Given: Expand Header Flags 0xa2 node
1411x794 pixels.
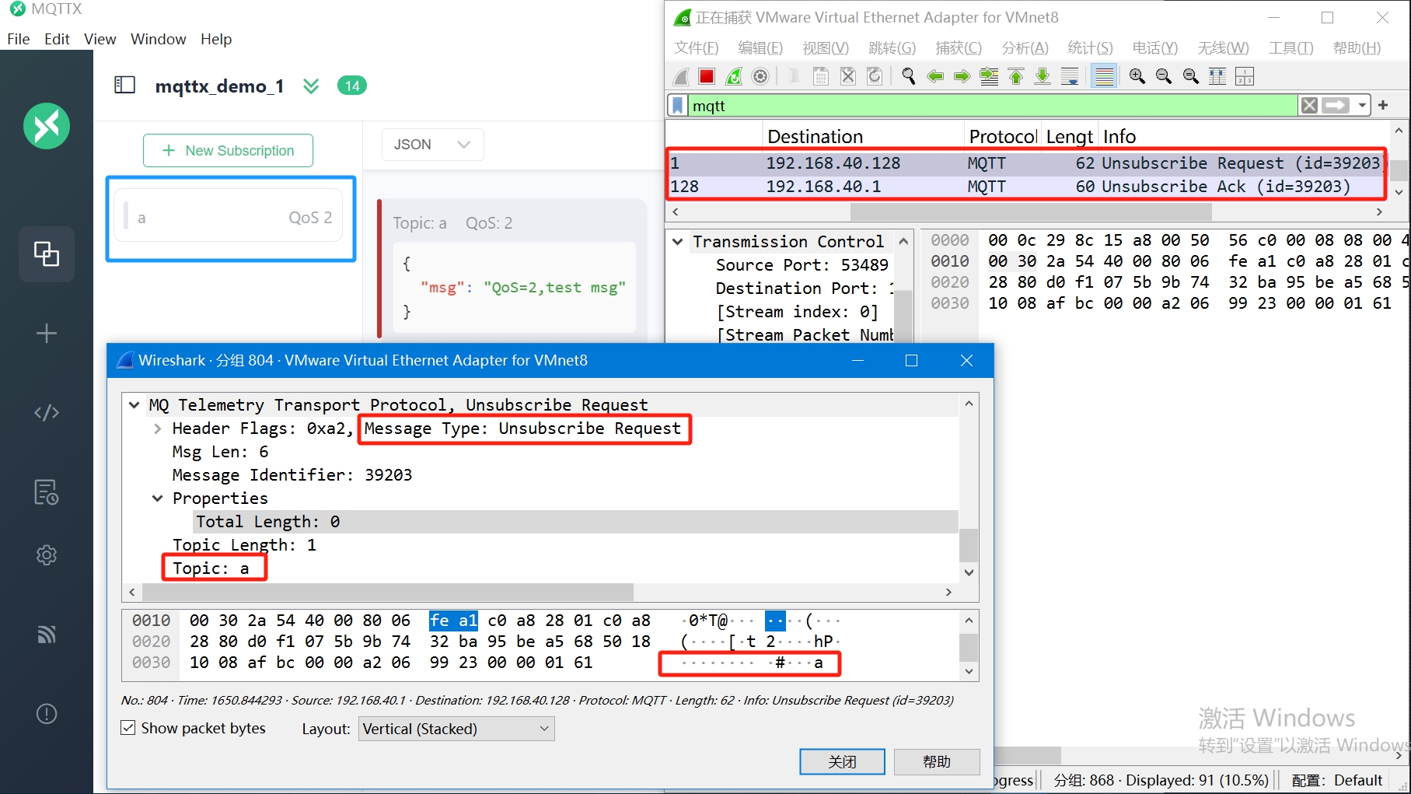Looking at the screenshot, I should point(158,428).
